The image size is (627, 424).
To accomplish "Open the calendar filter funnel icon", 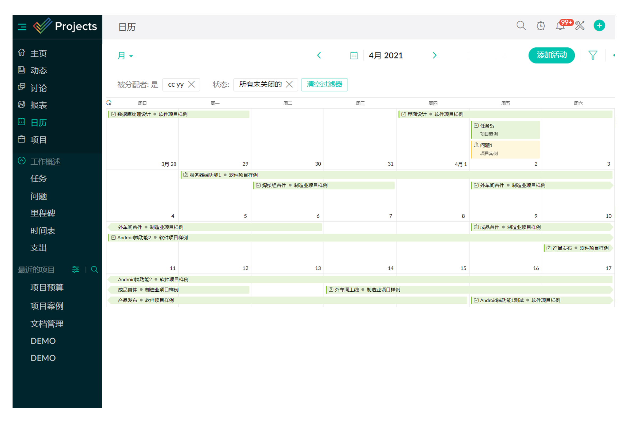I will (x=593, y=55).
